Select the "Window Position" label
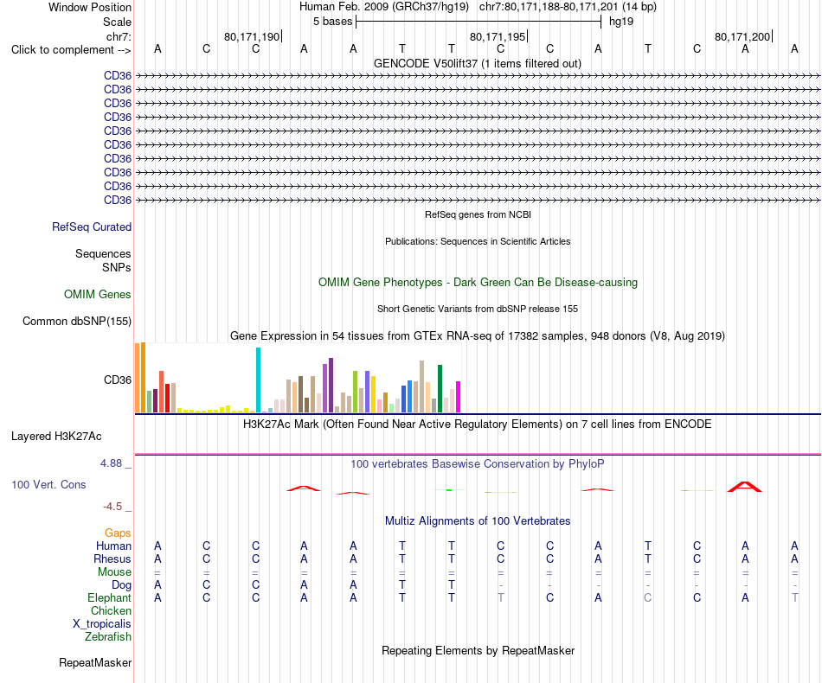Screen dimensions: 822x683 pos(90,7)
